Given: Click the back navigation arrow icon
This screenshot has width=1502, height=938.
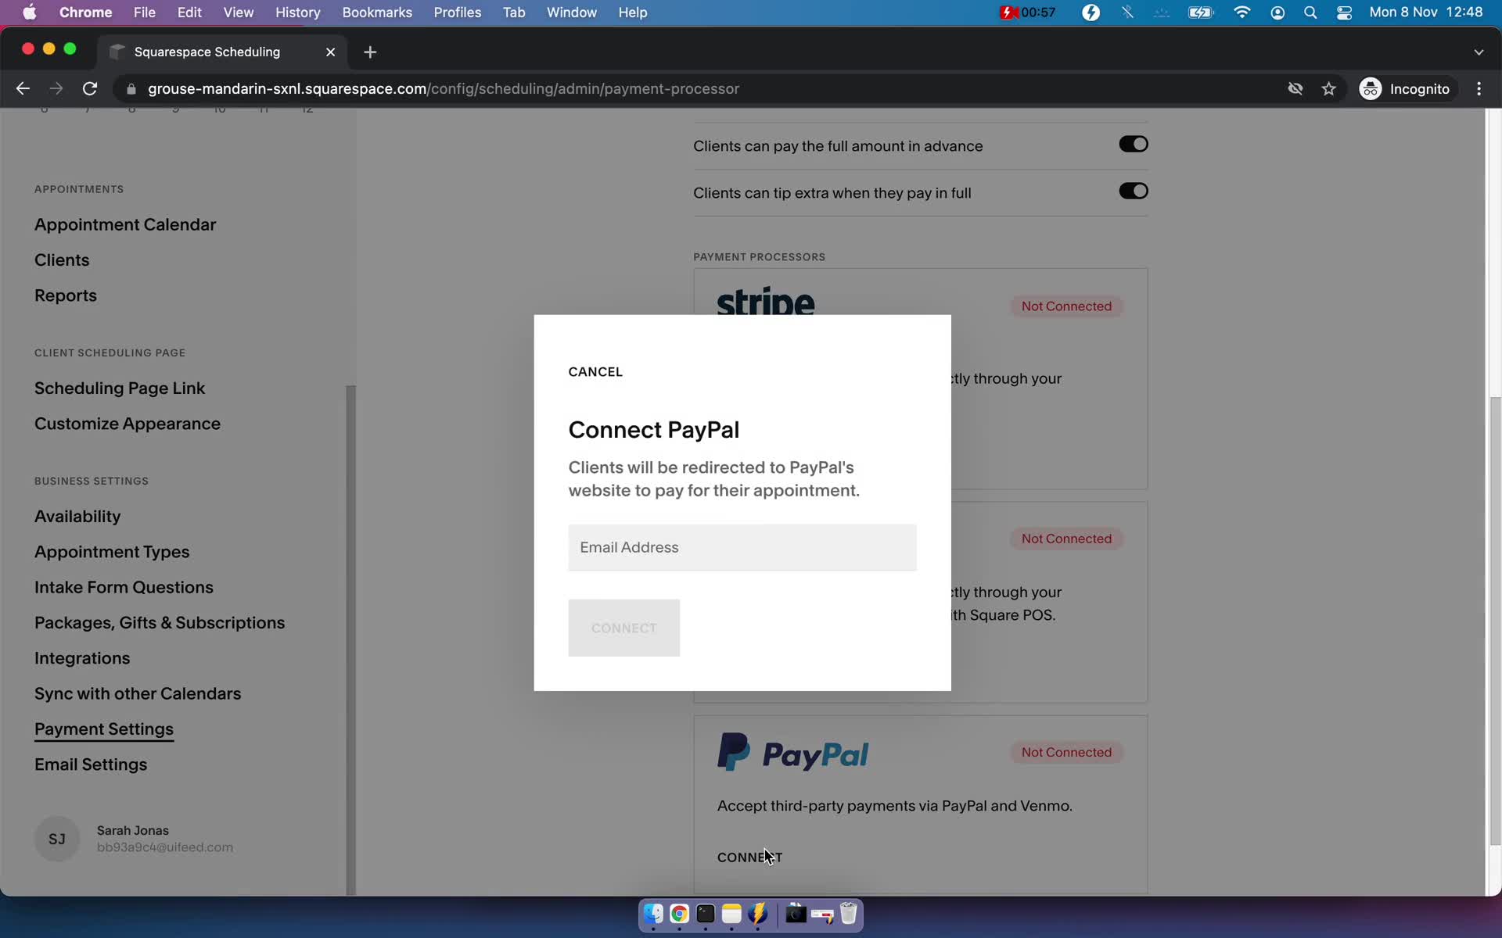Looking at the screenshot, I should tap(22, 88).
